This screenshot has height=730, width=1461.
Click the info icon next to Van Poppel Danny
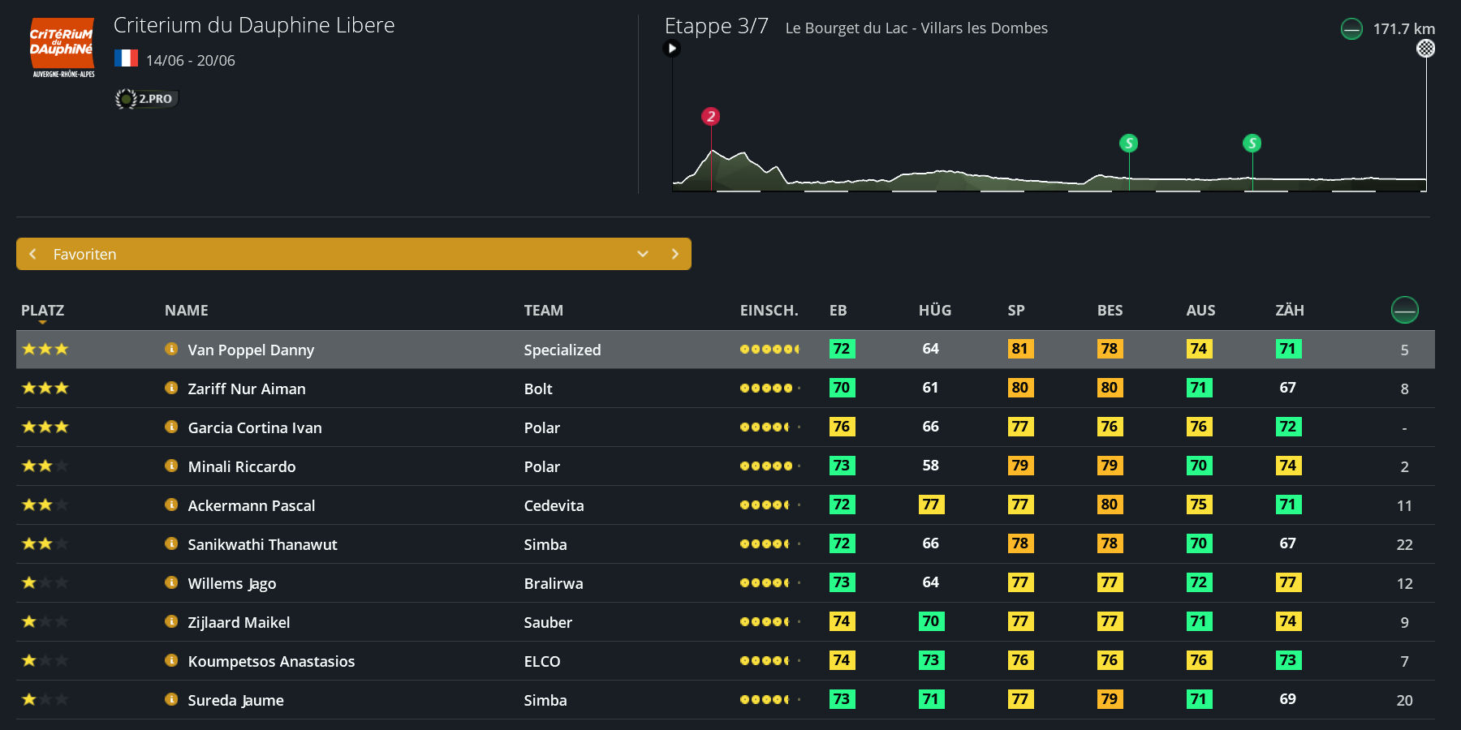coord(171,350)
